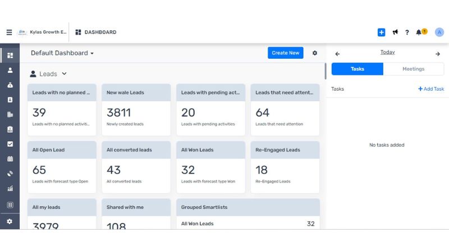Open dashboard settings gear next to Create New
Viewport: 449px width, 252px height.
click(x=315, y=53)
